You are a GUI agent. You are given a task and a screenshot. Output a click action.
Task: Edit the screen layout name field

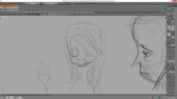[30, 4]
